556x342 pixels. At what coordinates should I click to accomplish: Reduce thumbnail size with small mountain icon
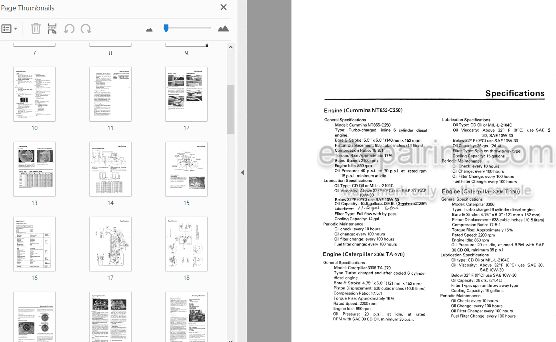pos(150,29)
